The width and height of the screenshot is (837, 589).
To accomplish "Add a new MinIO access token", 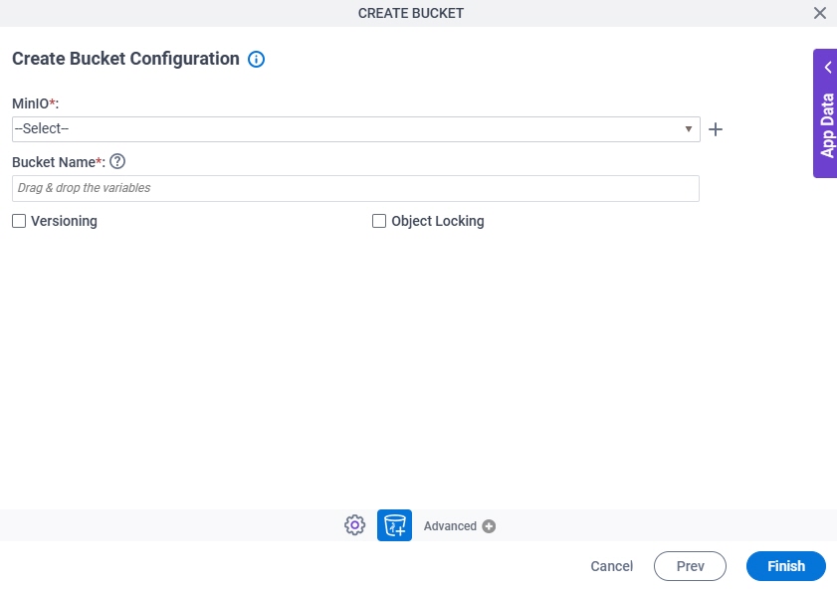I will coord(716,129).
